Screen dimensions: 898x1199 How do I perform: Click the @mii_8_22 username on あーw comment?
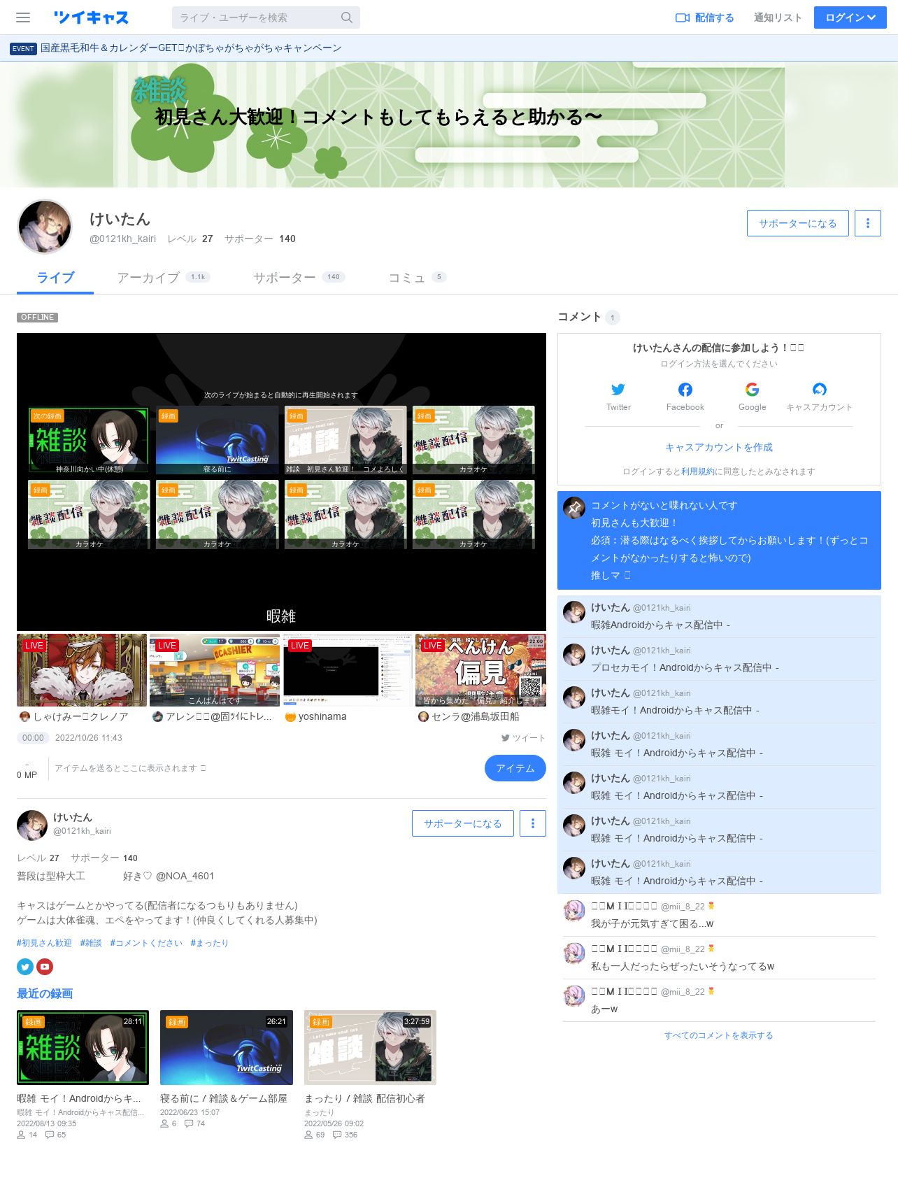tap(683, 992)
